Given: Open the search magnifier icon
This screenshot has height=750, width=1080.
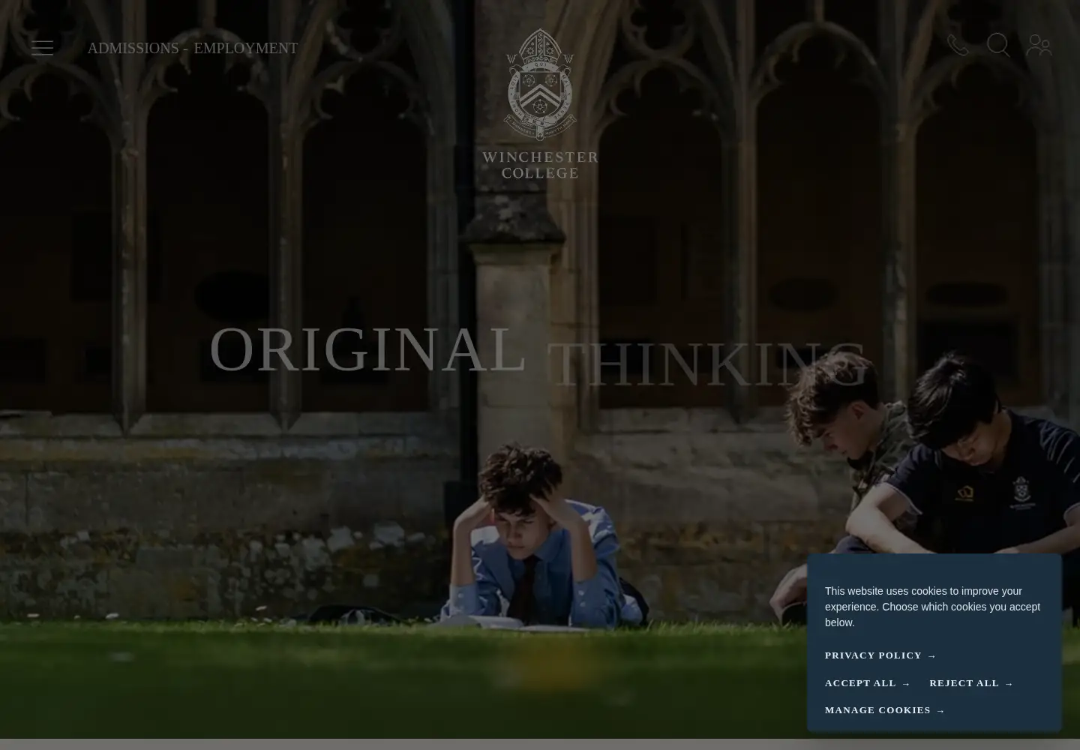Looking at the screenshot, I should click(x=998, y=45).
